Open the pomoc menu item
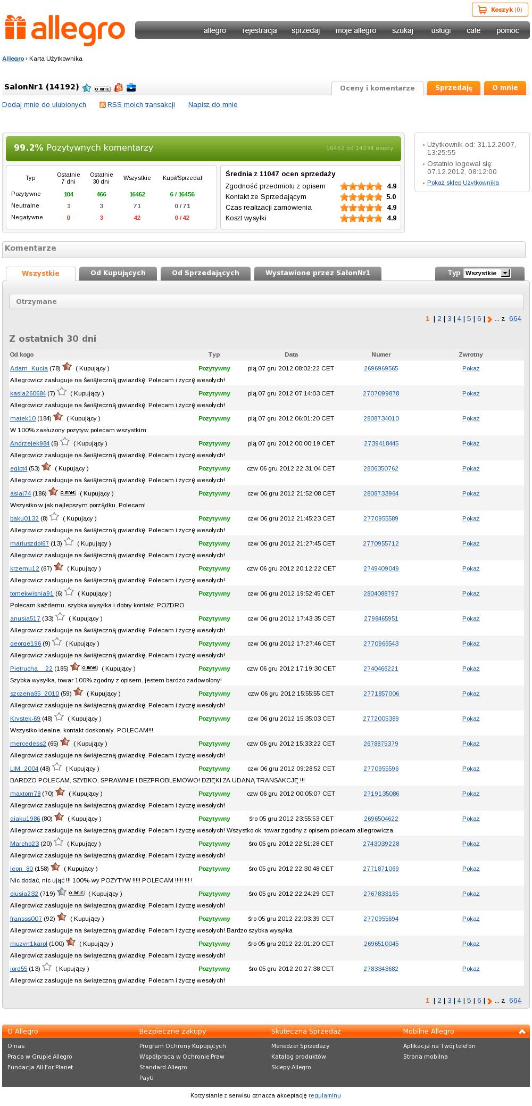 click(508, 30)
